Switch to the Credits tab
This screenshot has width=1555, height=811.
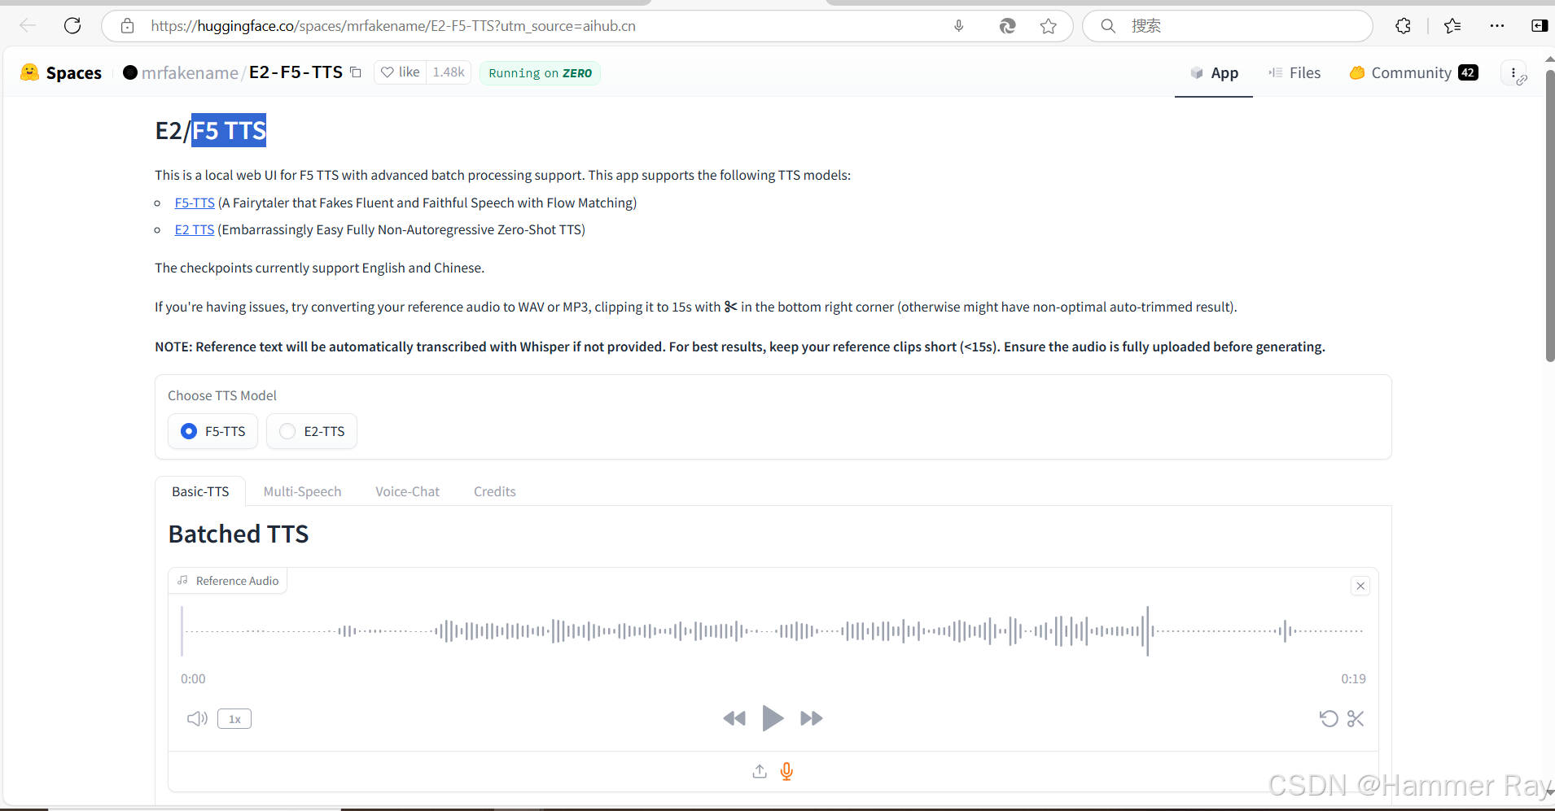tap(495, 491)
